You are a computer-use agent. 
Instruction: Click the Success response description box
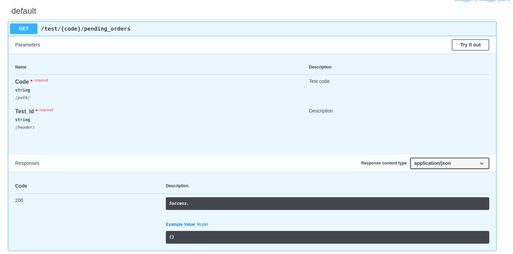point(327,203)
